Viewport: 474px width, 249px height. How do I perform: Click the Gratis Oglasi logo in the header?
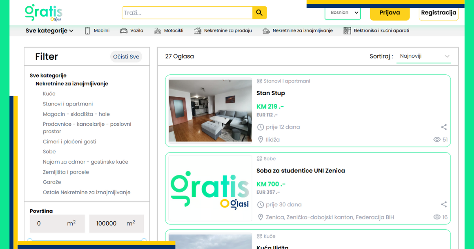(x=44, y=13)
